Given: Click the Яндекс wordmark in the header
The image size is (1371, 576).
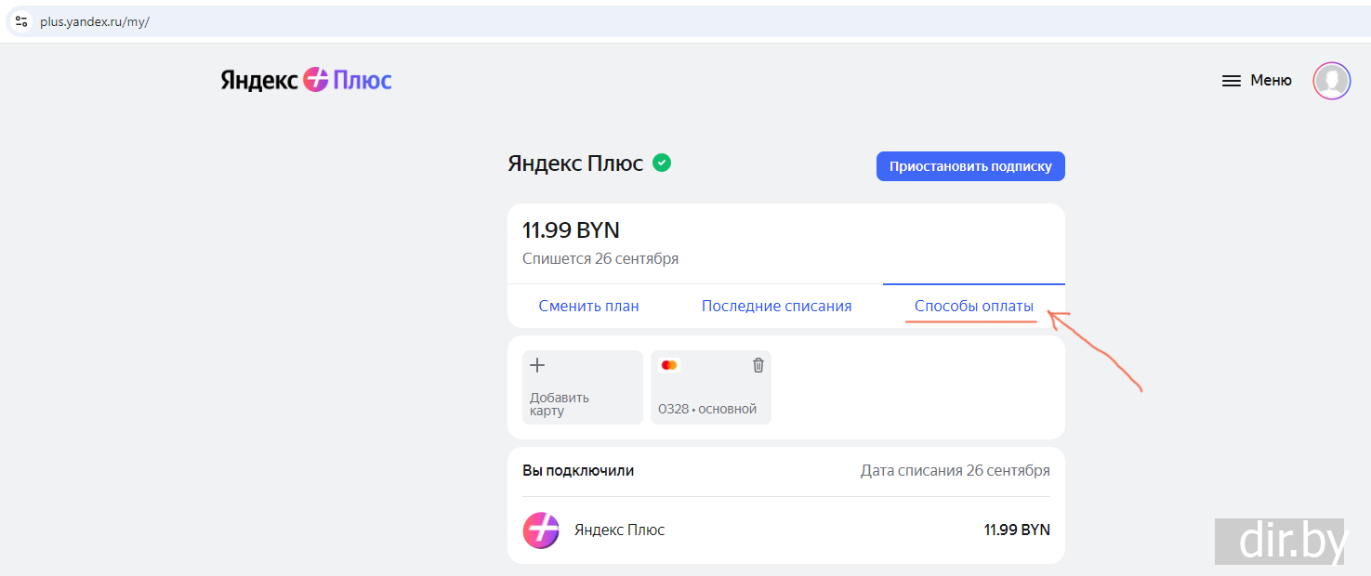Looking at the screenshot, I should [258, 81].
